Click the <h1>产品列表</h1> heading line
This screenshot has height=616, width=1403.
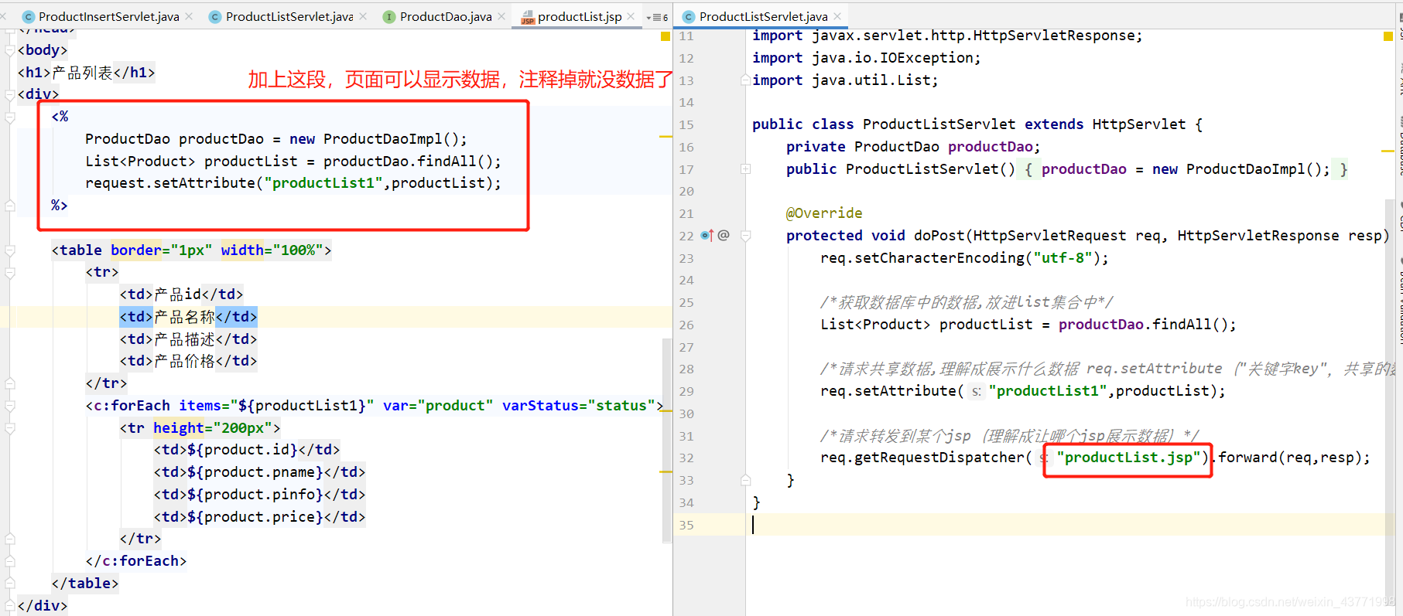(86, 73)
